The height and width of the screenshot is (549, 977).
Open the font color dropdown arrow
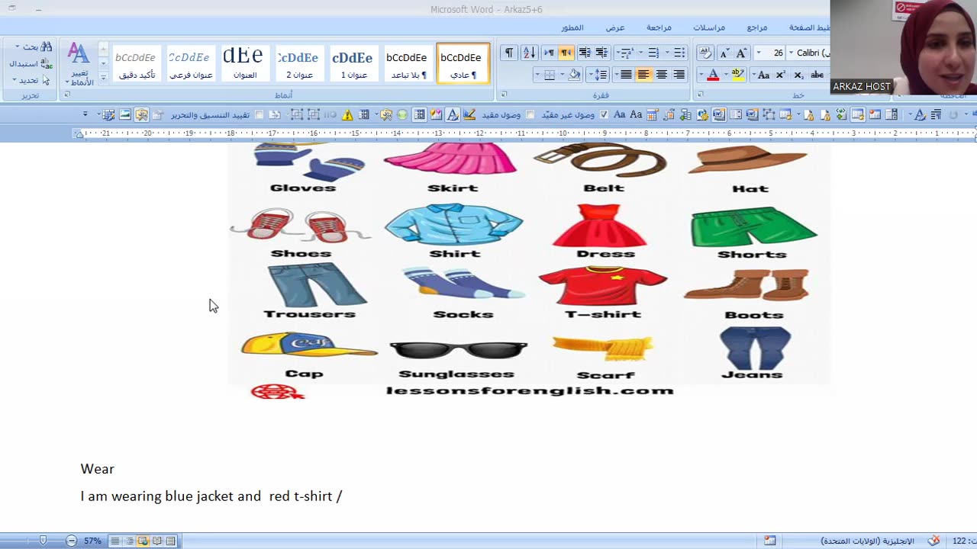pyautogui.click(x=701, y=75)
